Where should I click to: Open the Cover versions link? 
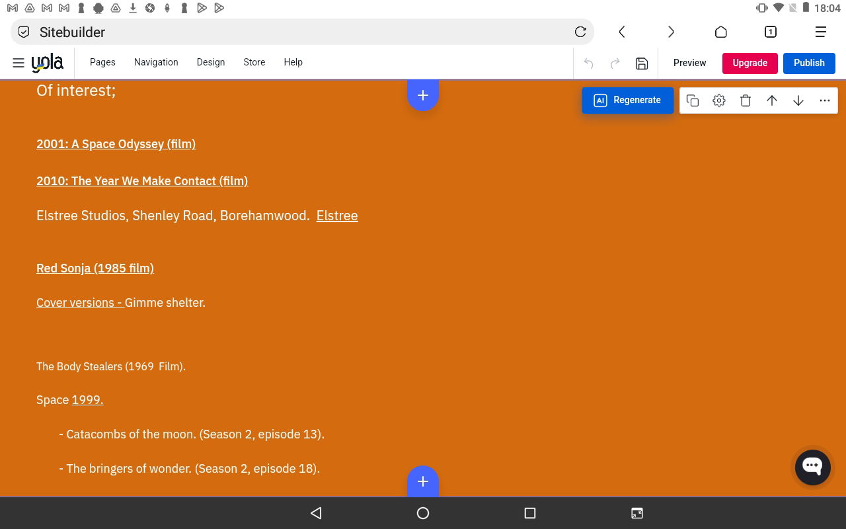click(80, 303)
